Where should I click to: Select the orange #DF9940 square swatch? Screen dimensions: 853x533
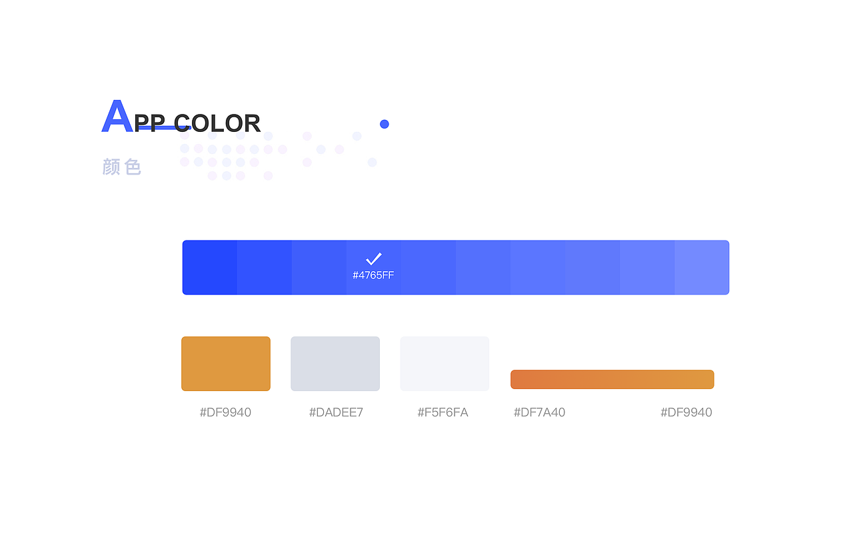tap(226, 364)
